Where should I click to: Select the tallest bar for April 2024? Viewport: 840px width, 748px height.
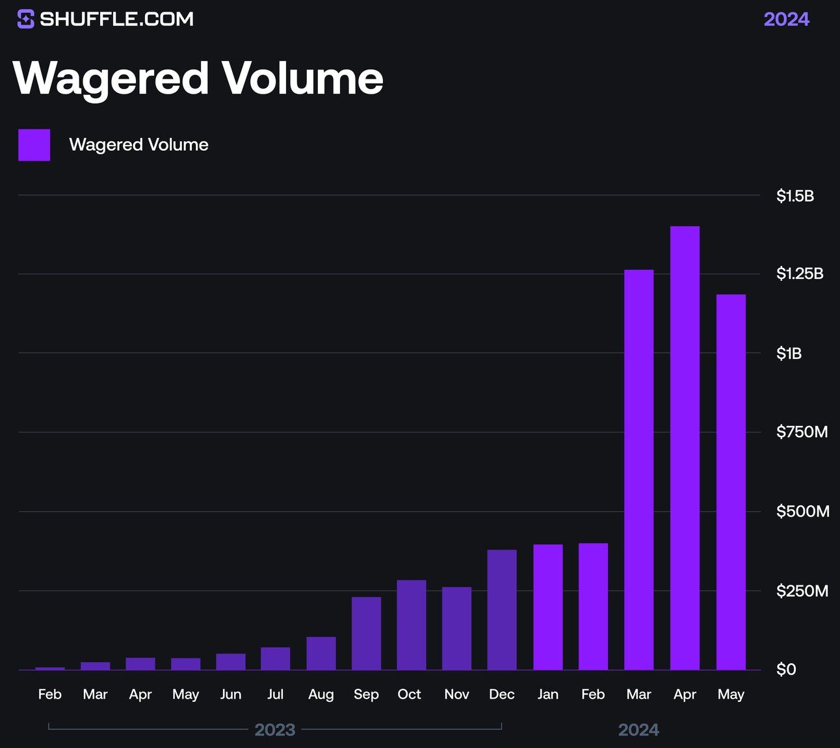[685, 448]
